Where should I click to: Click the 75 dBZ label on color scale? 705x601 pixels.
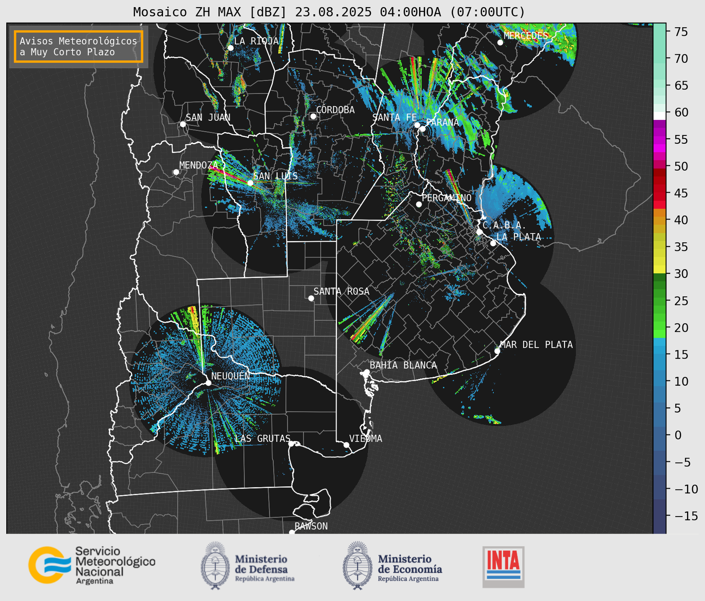click(681, 32)
